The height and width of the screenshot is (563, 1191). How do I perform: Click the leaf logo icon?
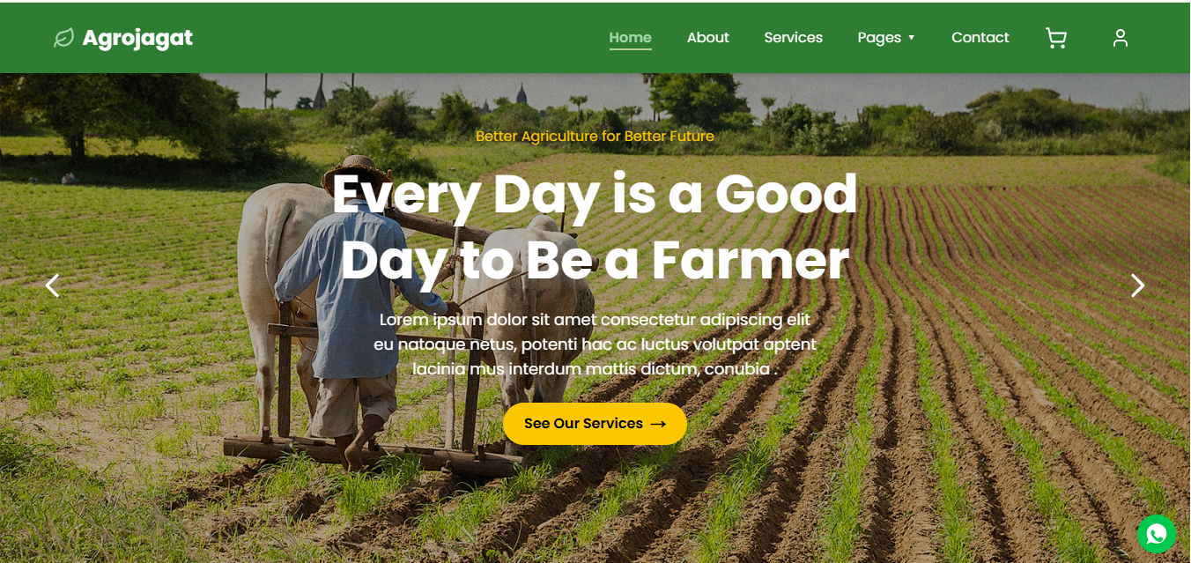coord(63,38)
